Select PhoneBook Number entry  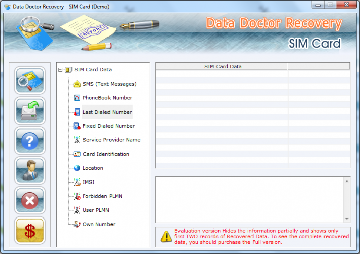coord(107,98)
